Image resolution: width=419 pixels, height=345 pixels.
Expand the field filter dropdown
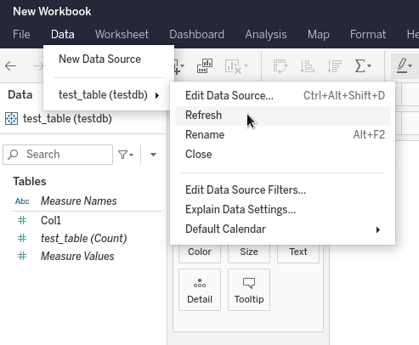pos(126,155)
